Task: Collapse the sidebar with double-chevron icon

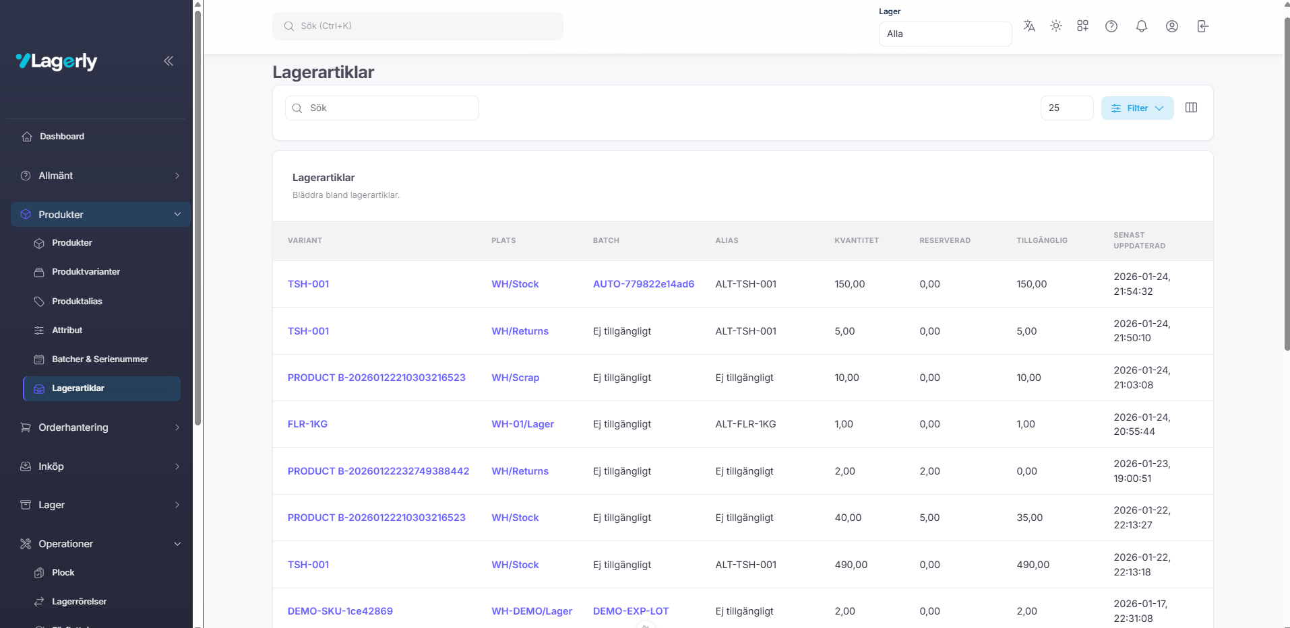Action: point(168,61)
